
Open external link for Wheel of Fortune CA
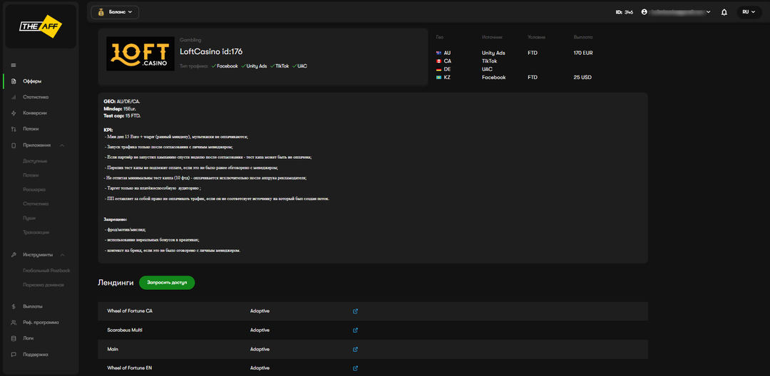[355, 311]
